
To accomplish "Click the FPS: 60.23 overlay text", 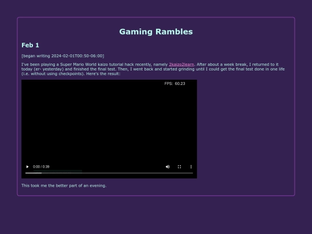I will point(174,84).
